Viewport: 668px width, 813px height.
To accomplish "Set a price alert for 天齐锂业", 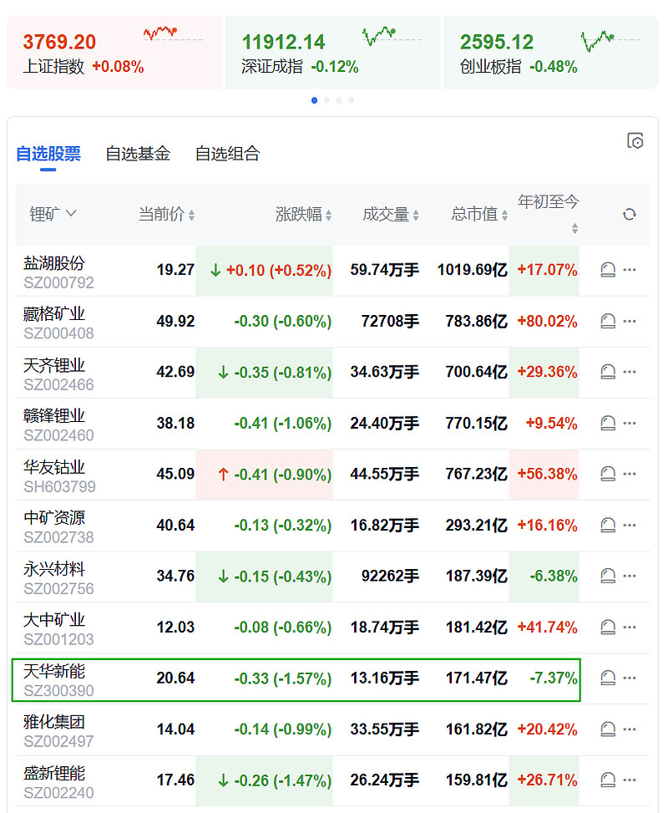I will tap(608, 372).
